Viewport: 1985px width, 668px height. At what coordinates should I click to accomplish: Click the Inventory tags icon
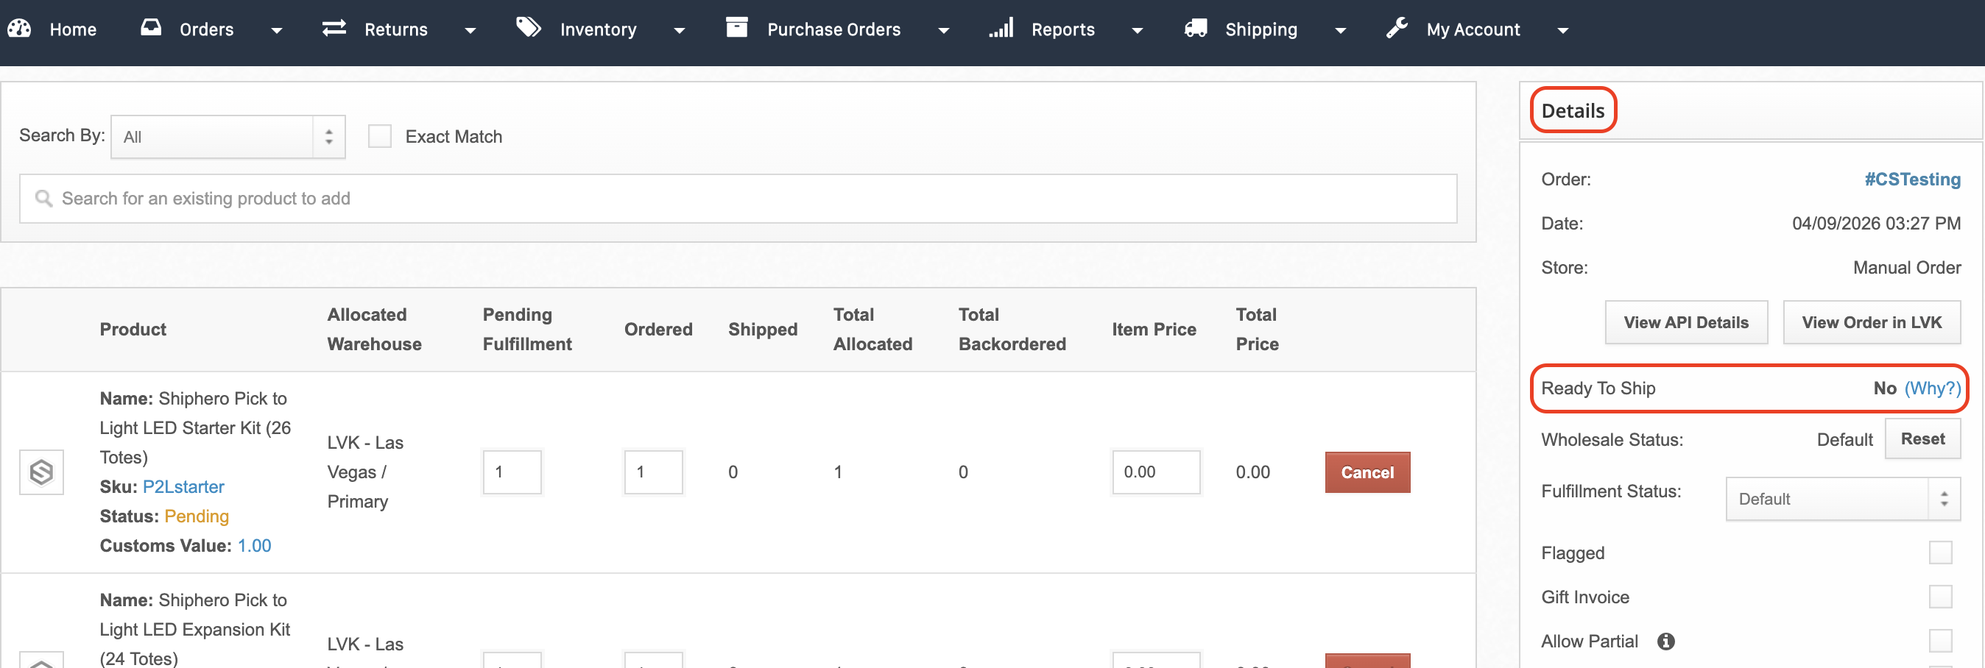[528, 28]
